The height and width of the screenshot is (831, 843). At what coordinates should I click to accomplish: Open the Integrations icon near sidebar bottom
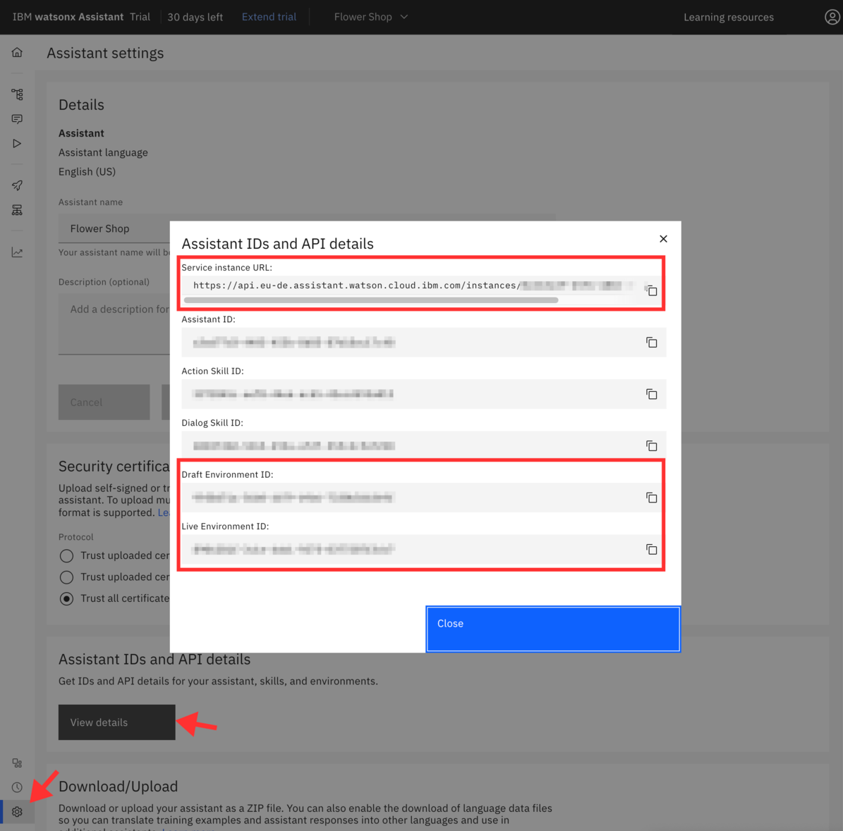17,763
